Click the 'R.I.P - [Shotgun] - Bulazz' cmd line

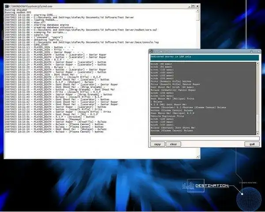click(49, 82)
